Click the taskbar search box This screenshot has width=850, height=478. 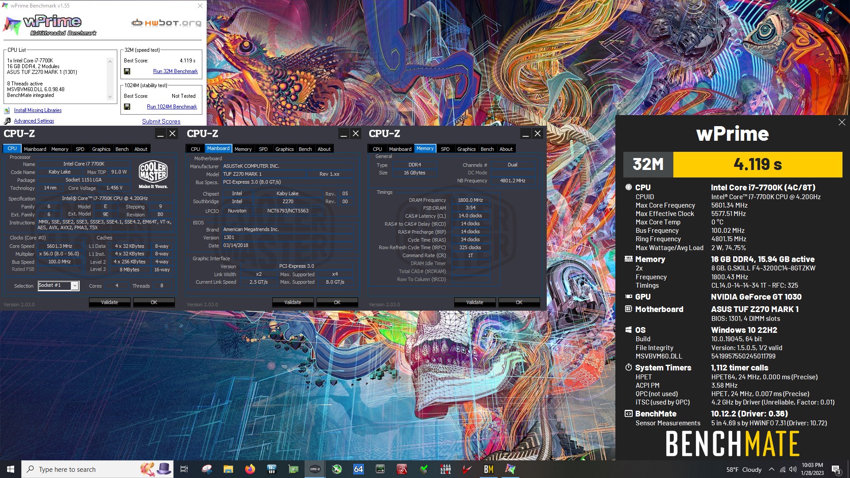[x=97, y=469]
